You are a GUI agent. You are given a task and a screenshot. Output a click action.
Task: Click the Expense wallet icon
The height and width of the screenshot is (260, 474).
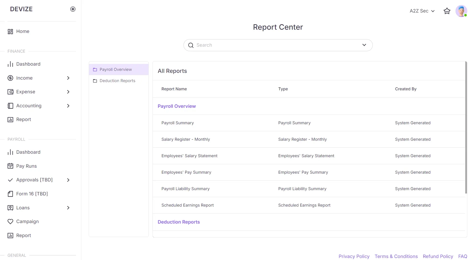tap(10, 92)
